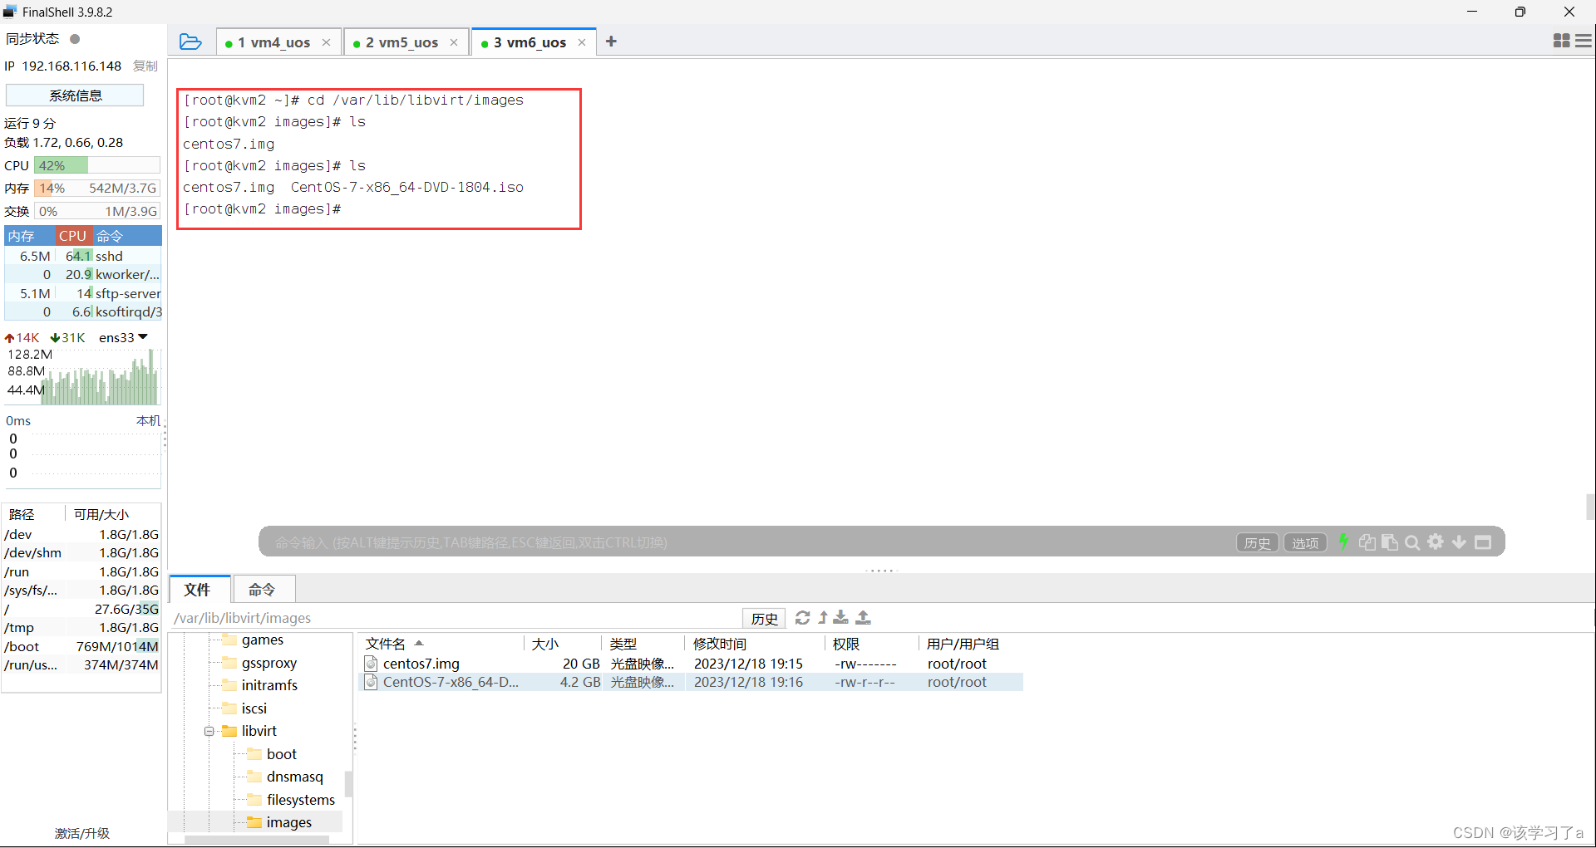Click the green lightning quick-command icon
1596x848 pixels.
click(x=1343, y=542)
